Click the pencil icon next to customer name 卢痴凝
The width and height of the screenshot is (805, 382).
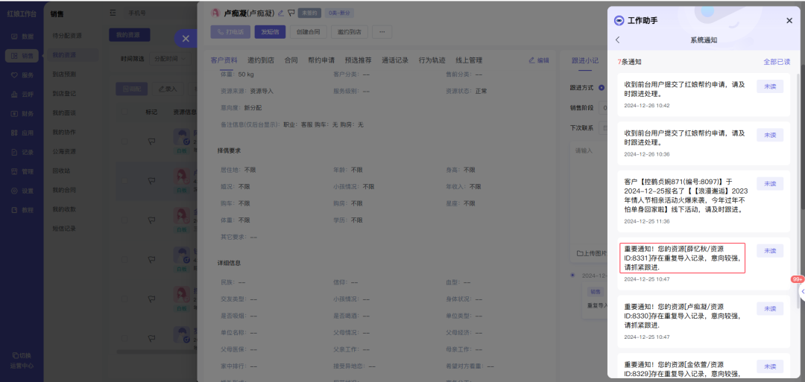[x=281, y=13]
